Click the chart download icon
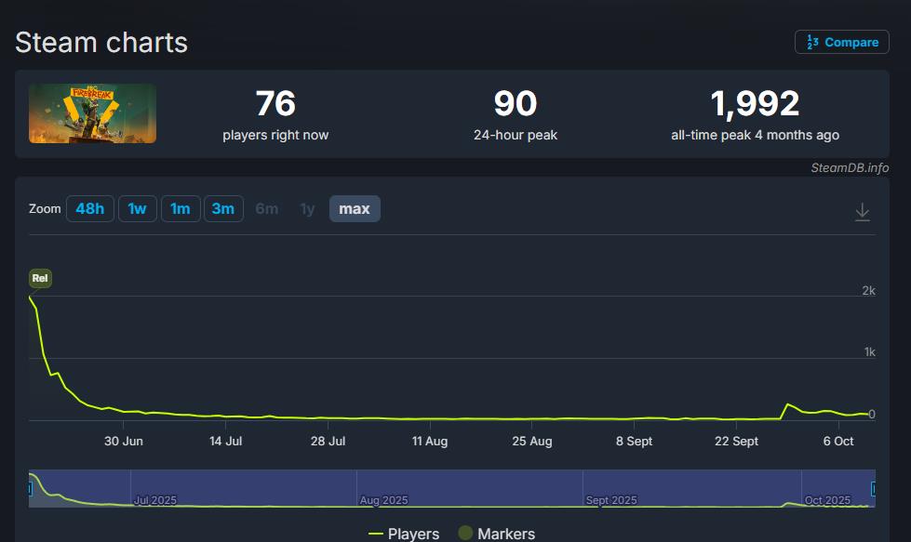This screenshot has height=542, width=911. [x=863, y=212]
